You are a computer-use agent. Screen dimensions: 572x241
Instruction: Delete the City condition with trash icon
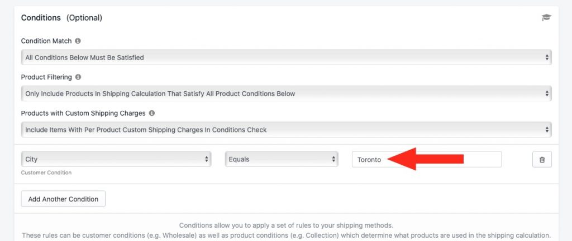tap(542, 159)
